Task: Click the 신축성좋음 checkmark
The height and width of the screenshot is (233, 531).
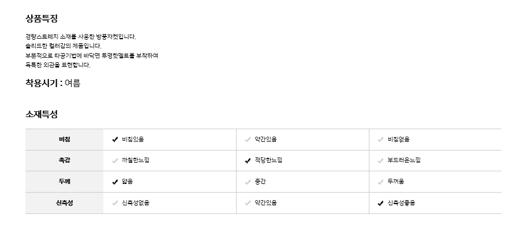Action: point(380,203)
